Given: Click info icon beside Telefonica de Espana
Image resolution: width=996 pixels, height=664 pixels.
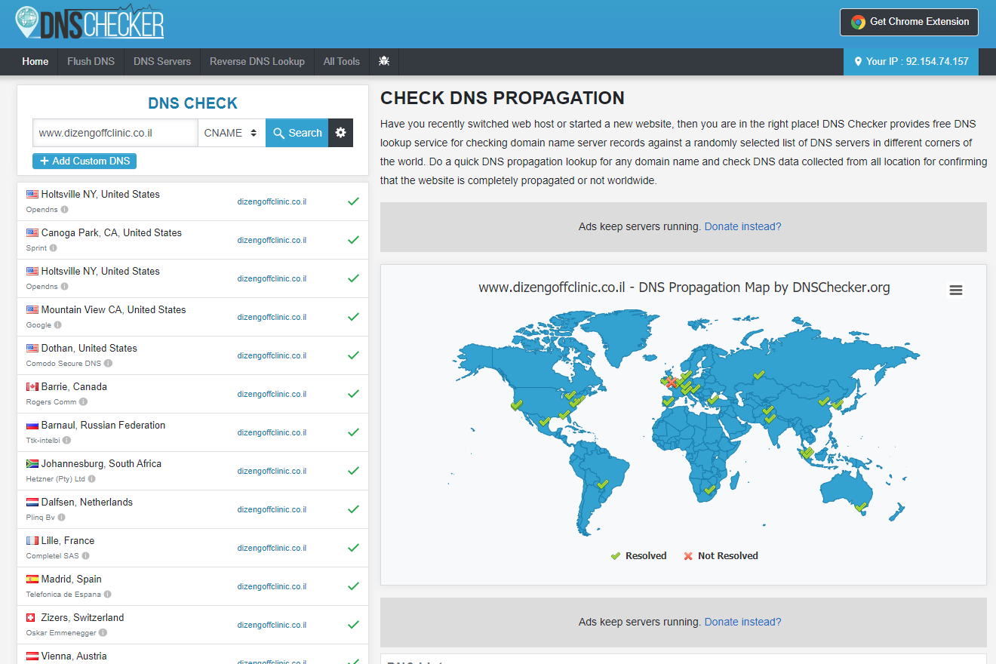Looking at the screenshot, I should click(x=108, y=594).
